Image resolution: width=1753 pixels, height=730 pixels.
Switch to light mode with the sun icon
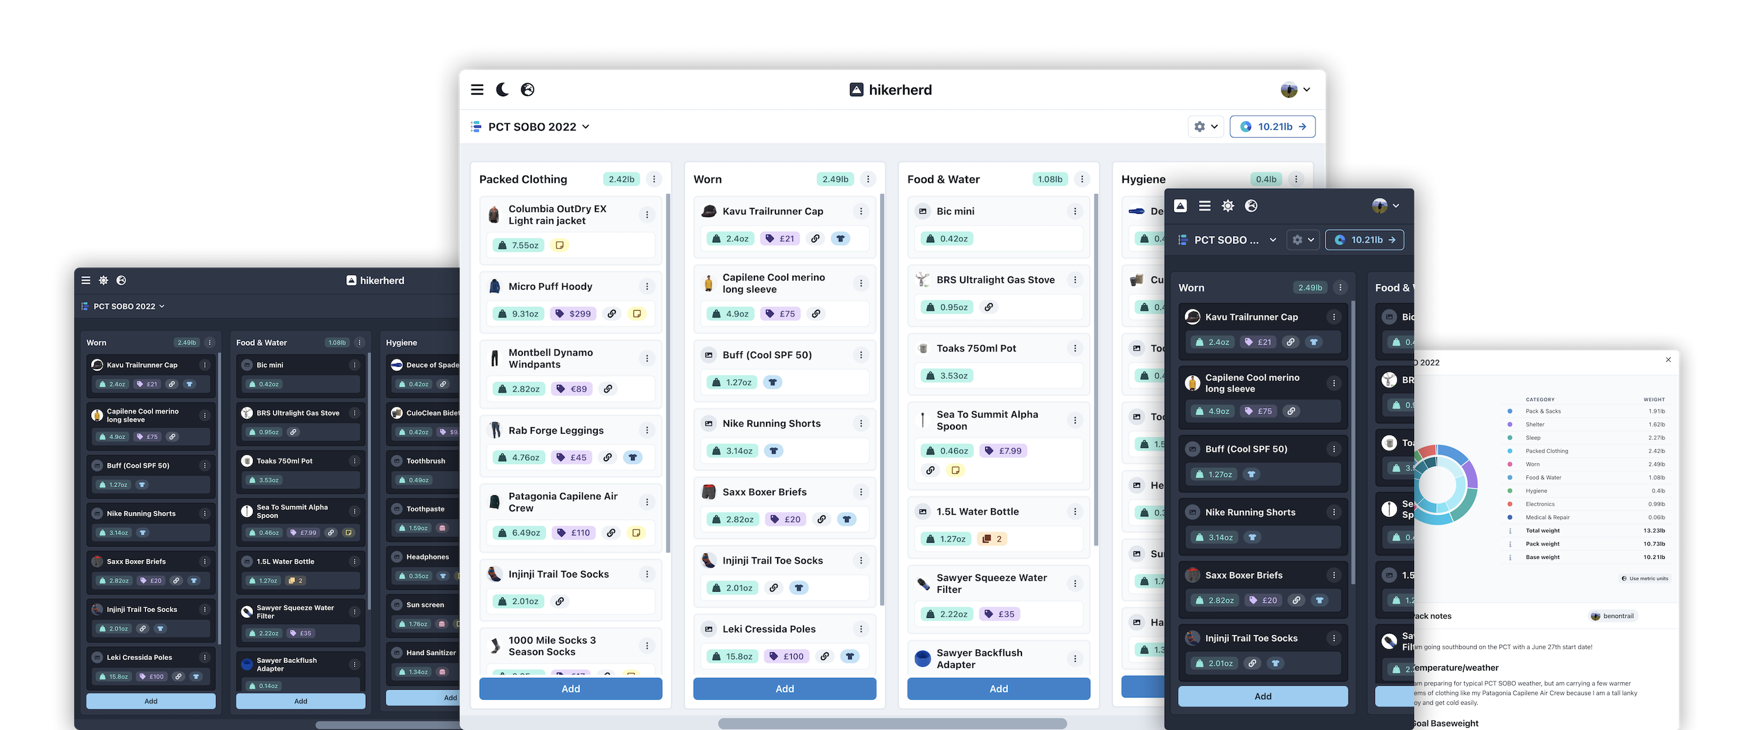[x=1228, y=206]
